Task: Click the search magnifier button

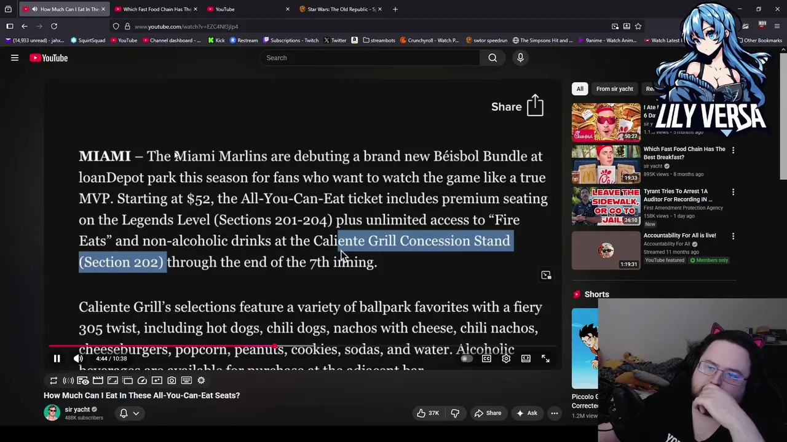Action: tap(492, 58)
